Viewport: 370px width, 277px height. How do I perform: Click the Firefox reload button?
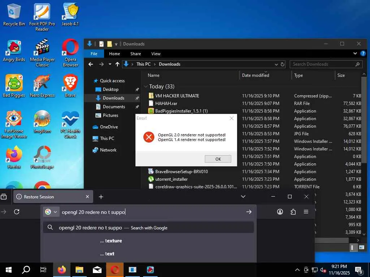pyautogui.click(x=17, y=212)
